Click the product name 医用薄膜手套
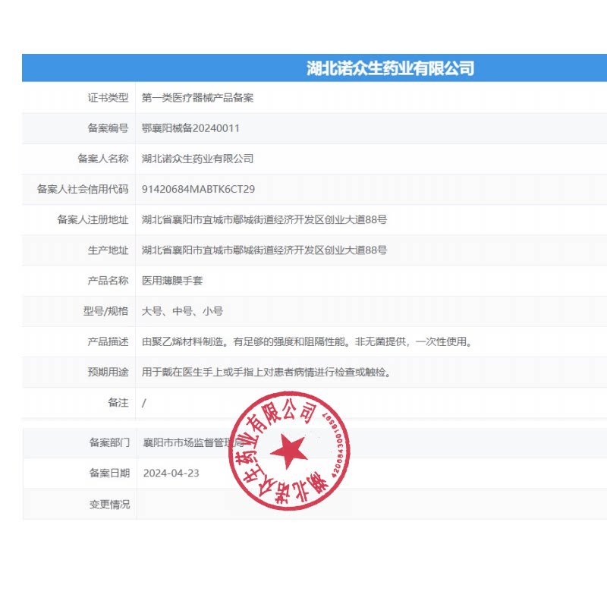The height and width of the screenshot is (607, 607). tap(172, 280)
